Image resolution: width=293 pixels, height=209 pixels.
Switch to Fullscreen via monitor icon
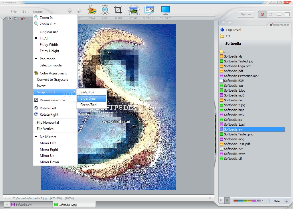click(x=165, y=10)
